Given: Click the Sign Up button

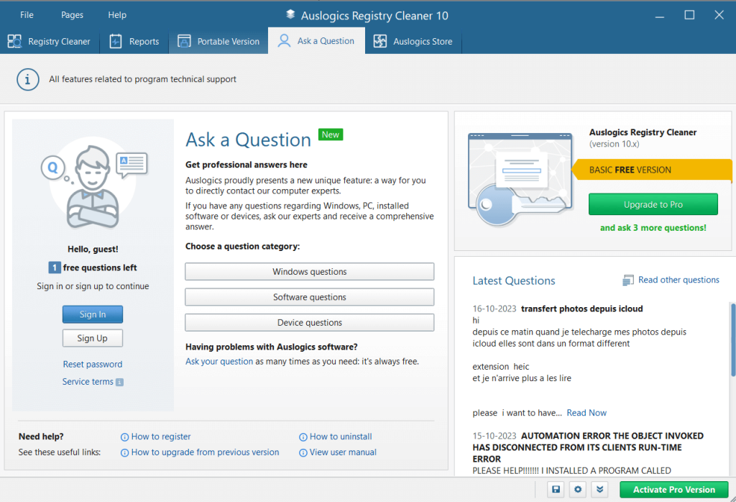Looking at the screenshot, I should pos(93,338).
